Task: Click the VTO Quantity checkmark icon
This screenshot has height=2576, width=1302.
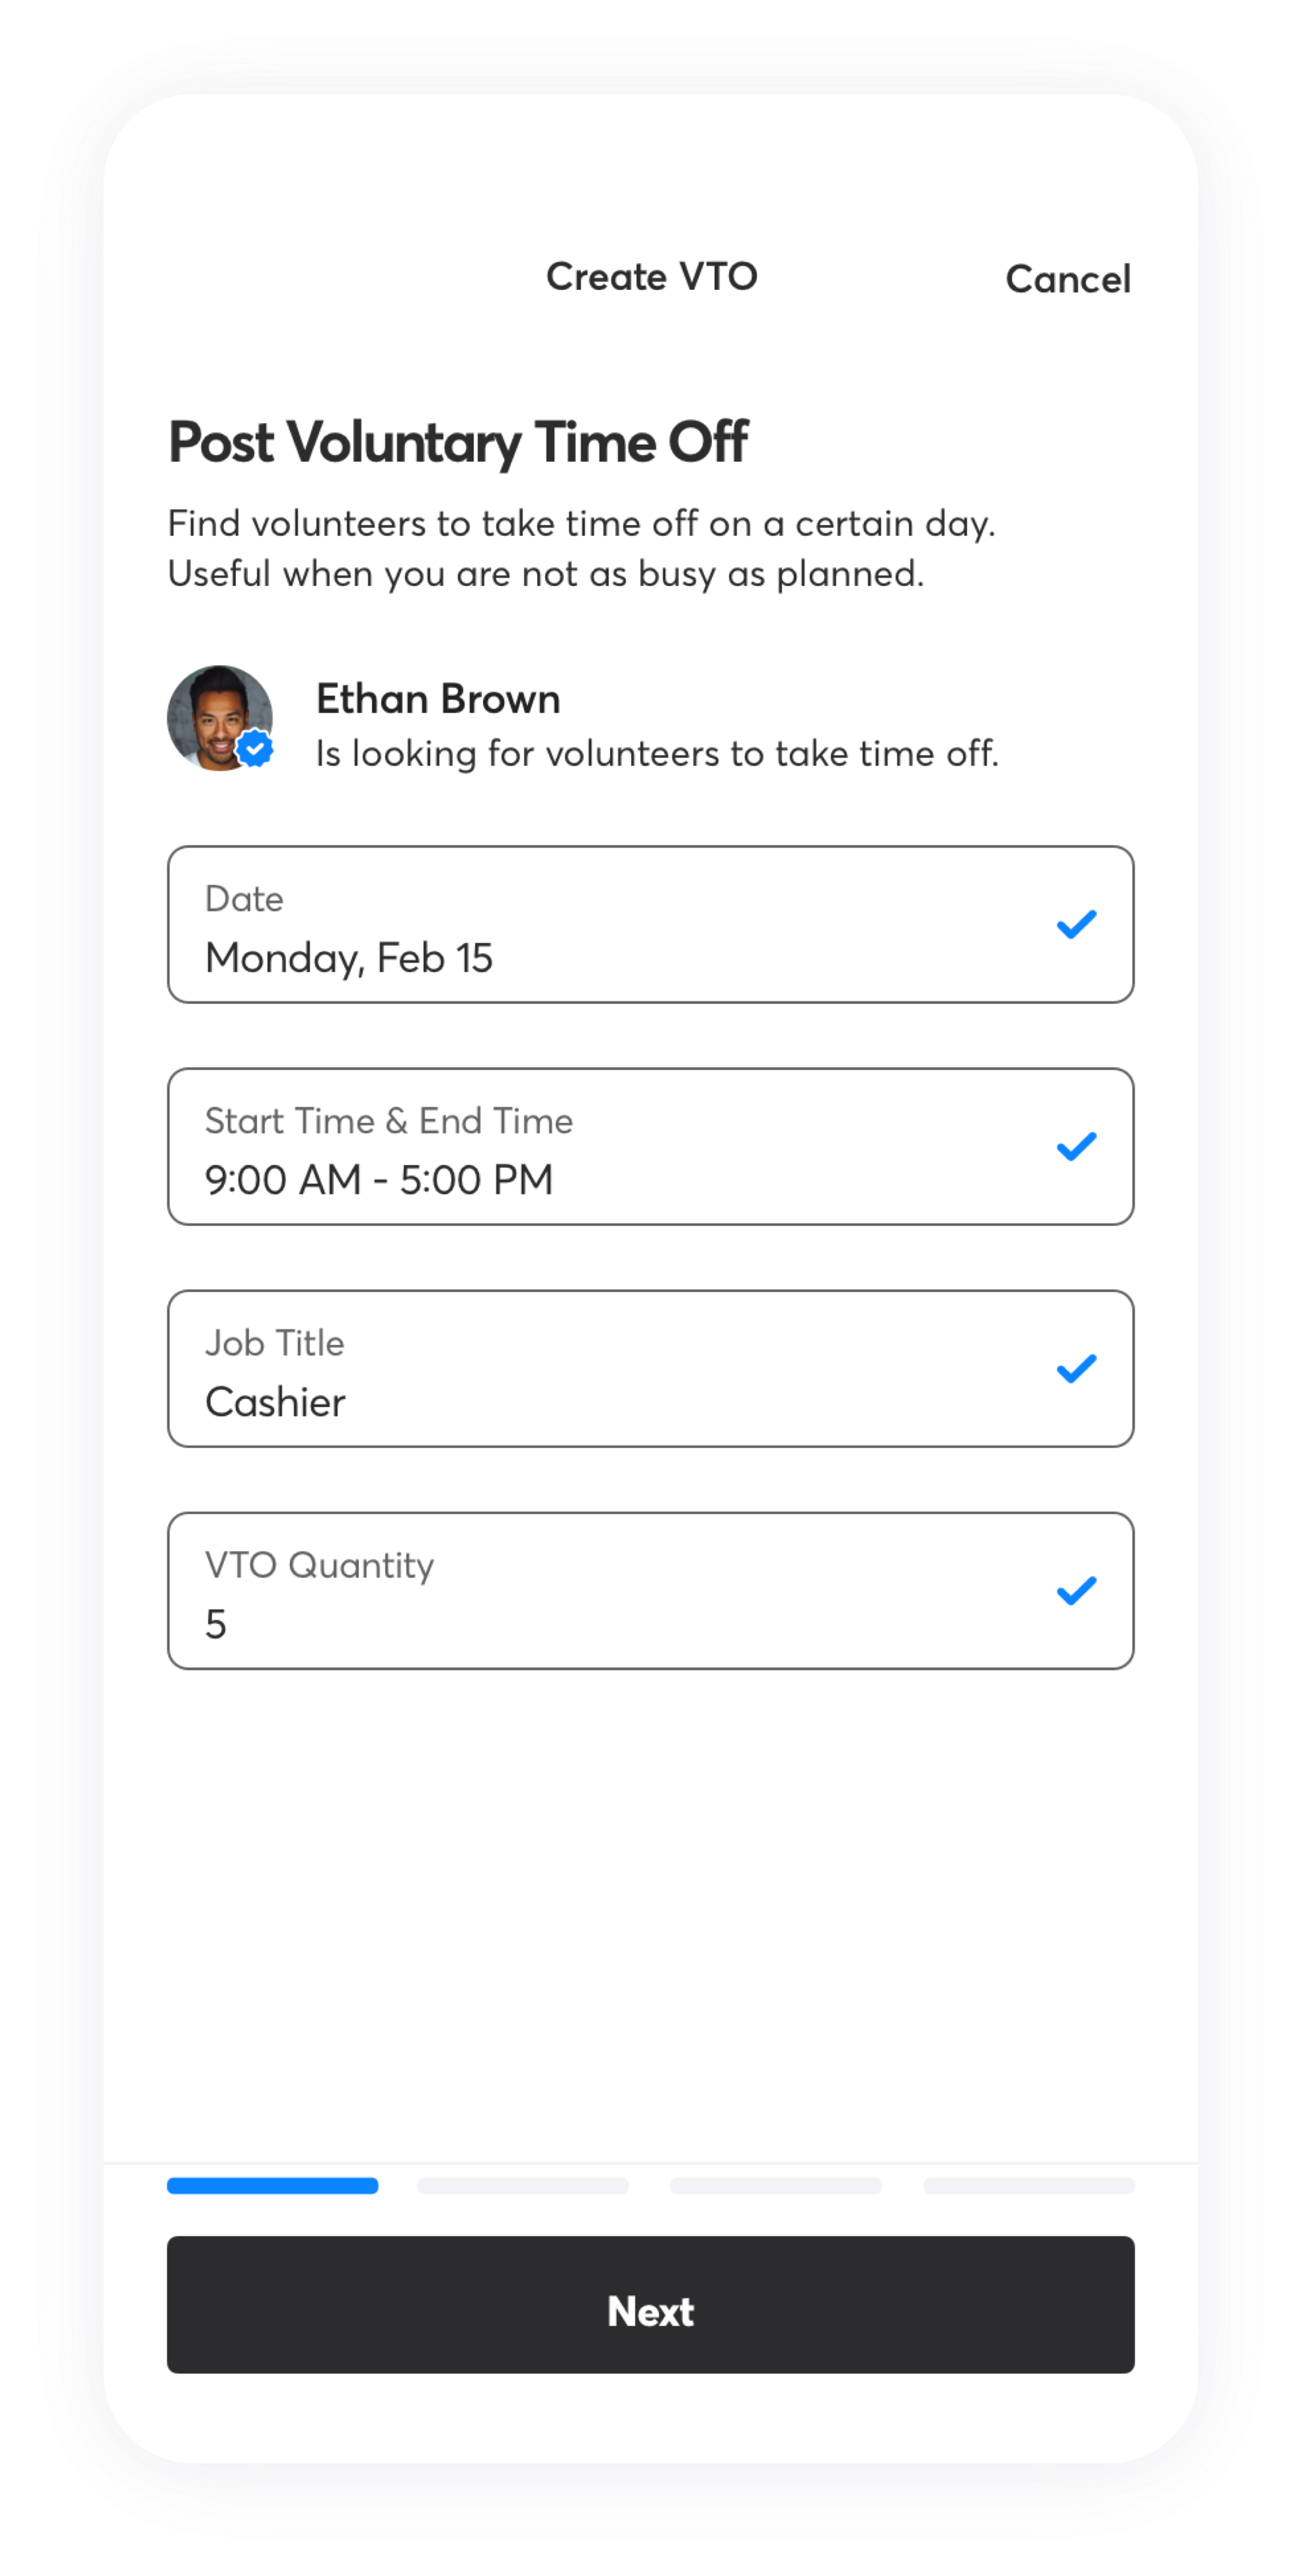Action: point(1076,1590)
